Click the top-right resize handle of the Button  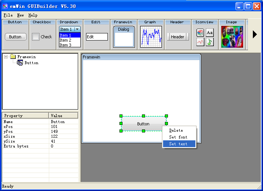coord(166,116)
